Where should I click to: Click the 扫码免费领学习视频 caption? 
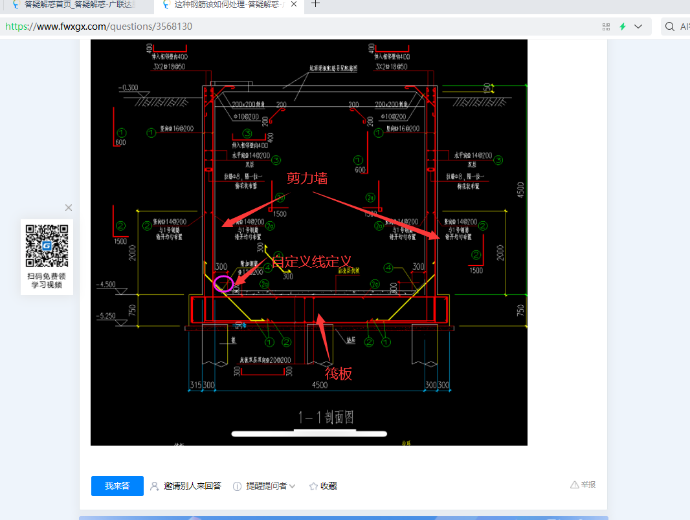click(x=47, y=281)
